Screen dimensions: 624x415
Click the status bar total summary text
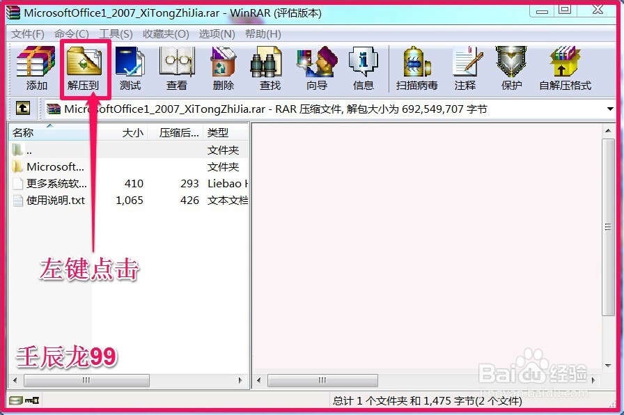427,400
